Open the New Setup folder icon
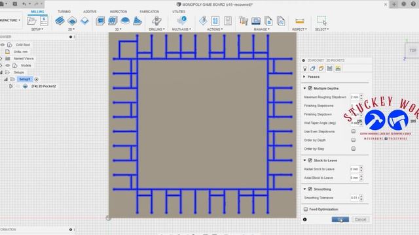Screen dimensions: 419x235 coord(31,20)
